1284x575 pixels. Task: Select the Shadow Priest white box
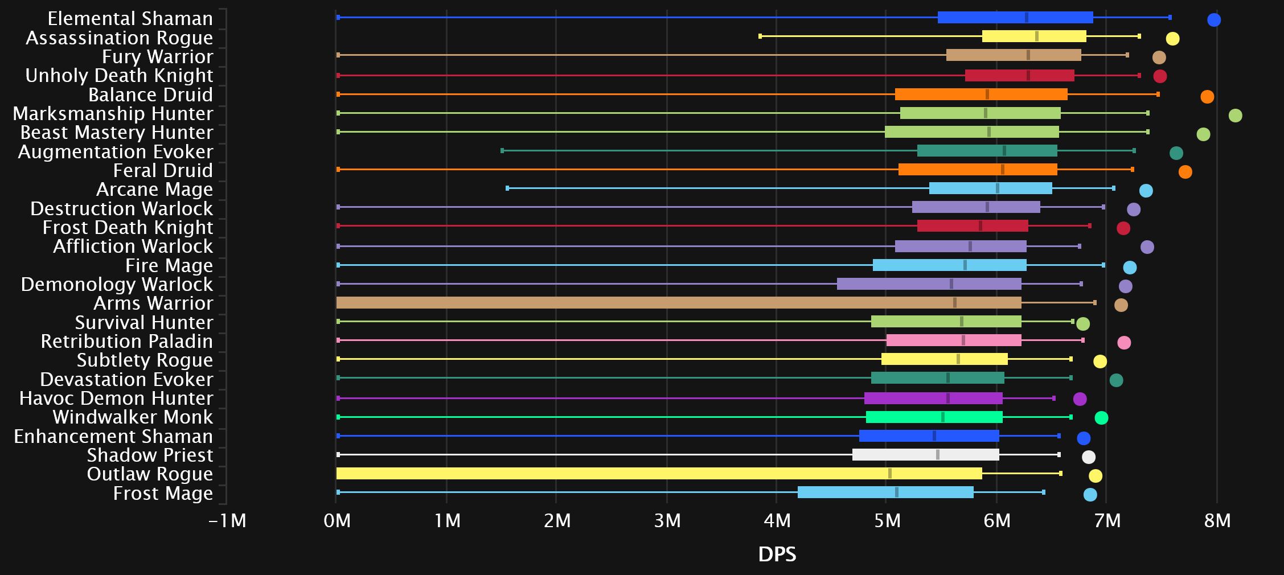tap(925, 455)
